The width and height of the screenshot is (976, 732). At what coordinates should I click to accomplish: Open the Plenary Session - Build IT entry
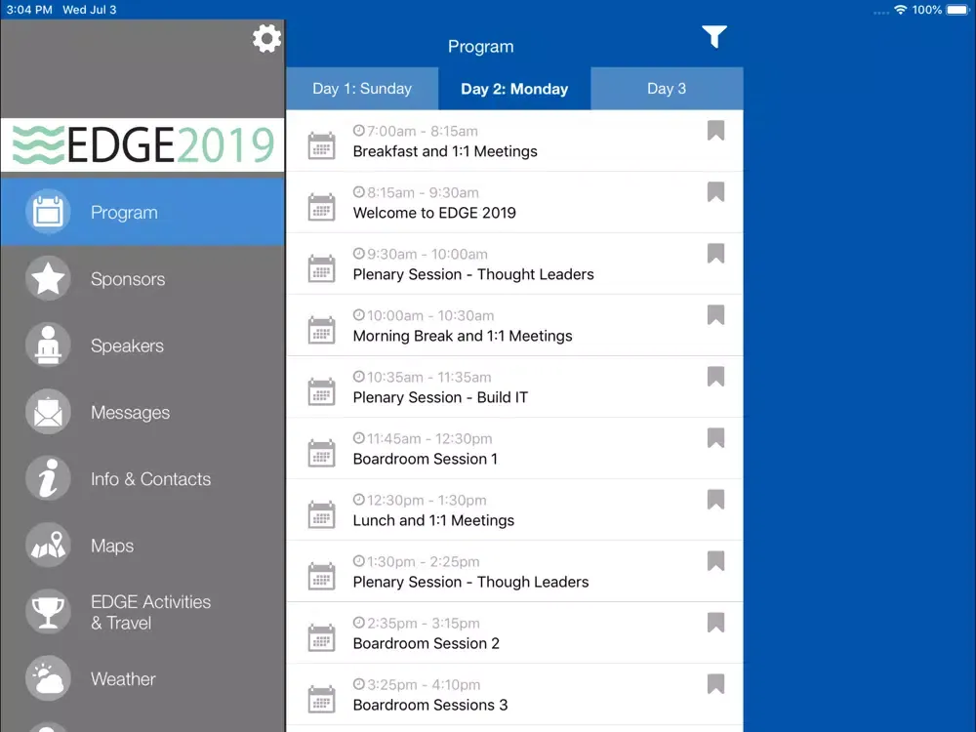click(x=514, y=387)
